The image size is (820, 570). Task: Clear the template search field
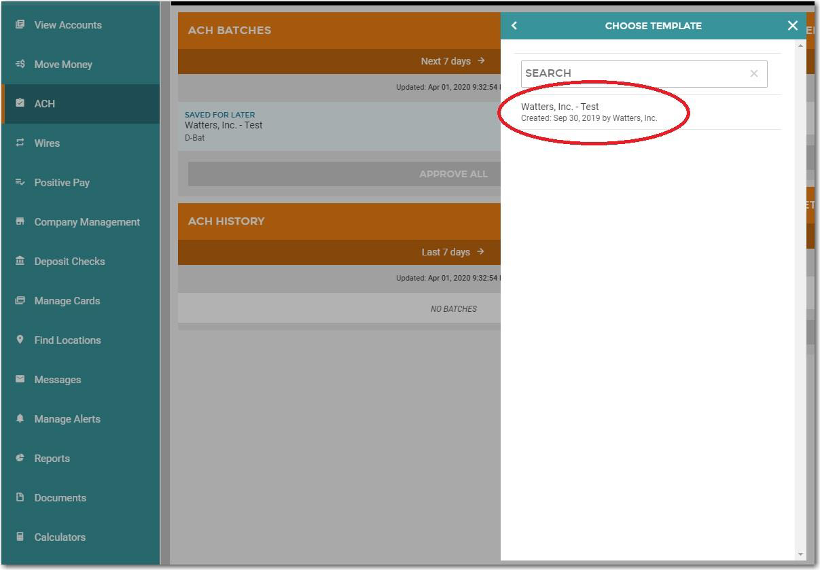click(x=753, y=73)
